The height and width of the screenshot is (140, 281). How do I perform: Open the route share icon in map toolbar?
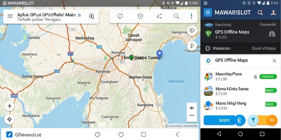(159, 16)
